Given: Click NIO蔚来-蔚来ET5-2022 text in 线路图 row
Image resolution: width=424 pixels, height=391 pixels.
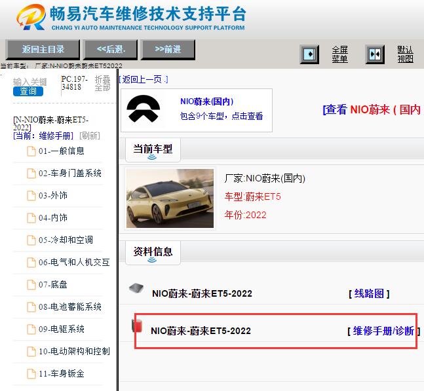Looking at the screenshot, I should (x=202, y=293).
